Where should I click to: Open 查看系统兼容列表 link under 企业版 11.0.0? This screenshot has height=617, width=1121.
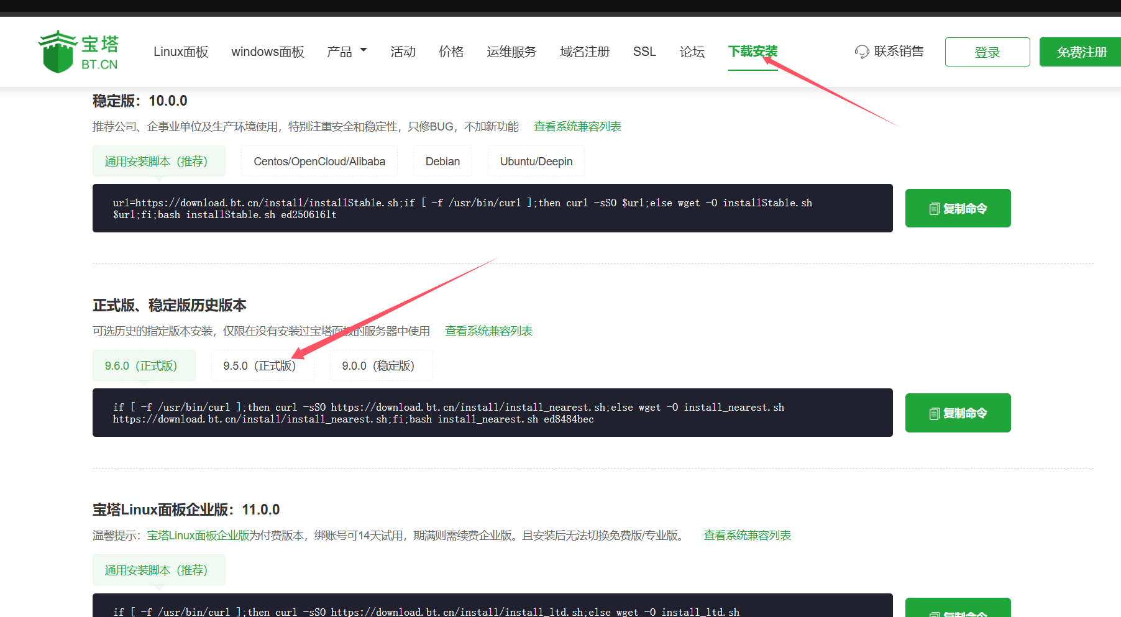[x=747, y=536]
